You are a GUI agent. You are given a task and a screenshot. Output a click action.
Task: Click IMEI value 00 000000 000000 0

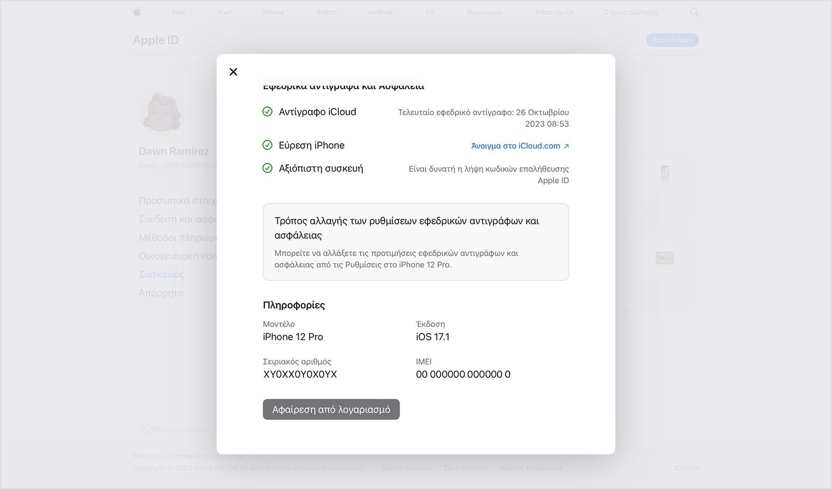[463, 374]
